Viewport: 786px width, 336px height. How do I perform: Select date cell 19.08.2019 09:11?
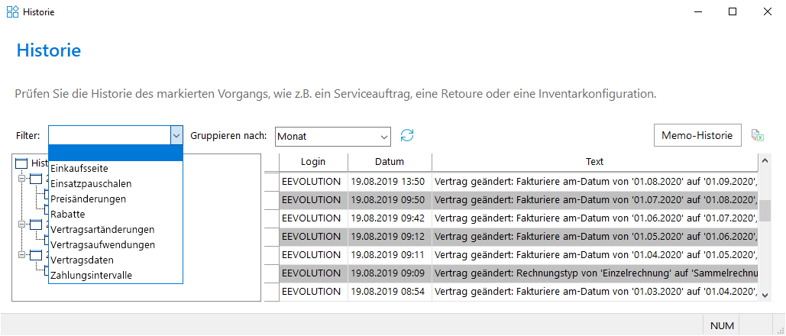[390, 255]
